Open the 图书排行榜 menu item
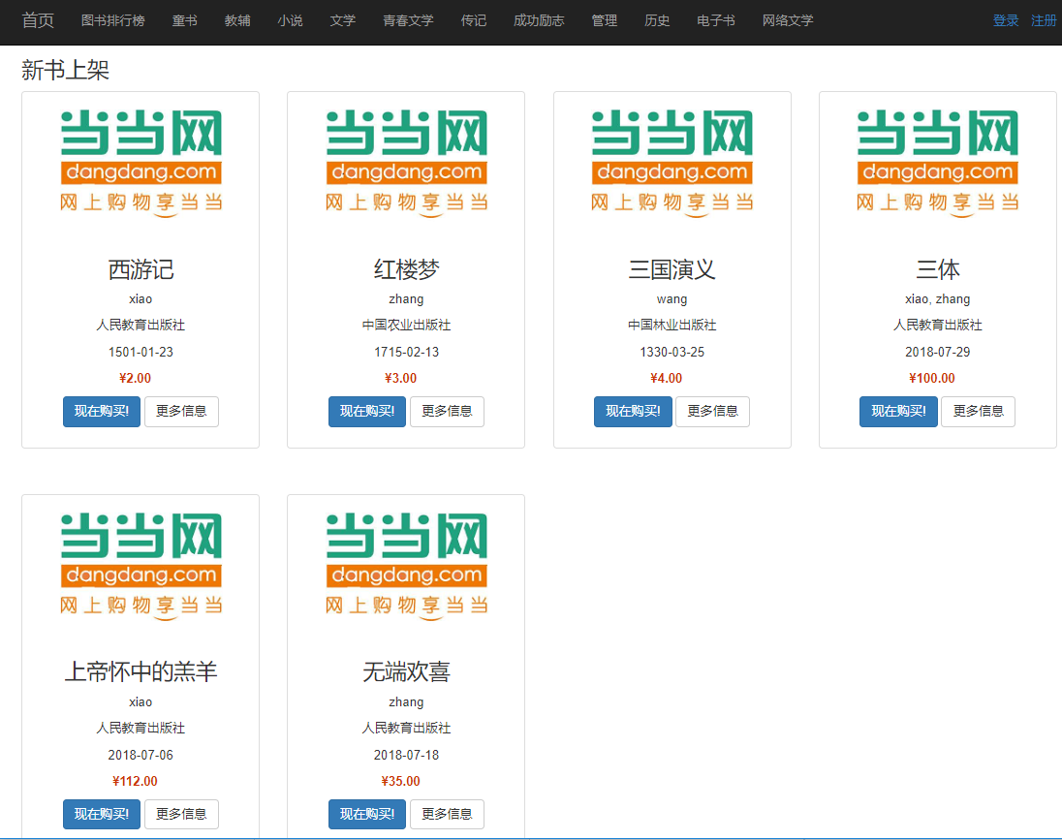 click(113, 21)
